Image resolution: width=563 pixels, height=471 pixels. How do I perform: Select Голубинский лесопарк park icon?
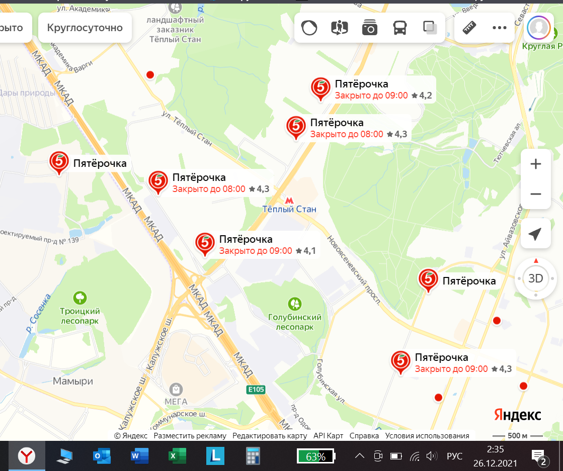click(295, 304)
